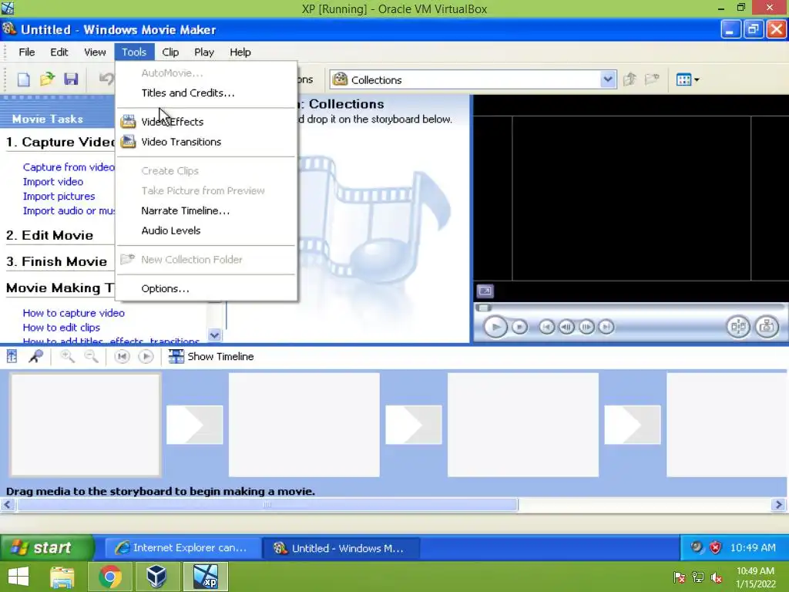This screenshot has height=592, width=789.
Task: Click Untitled Windows Movie Maker taskbar button
Action: pos(341,548)
